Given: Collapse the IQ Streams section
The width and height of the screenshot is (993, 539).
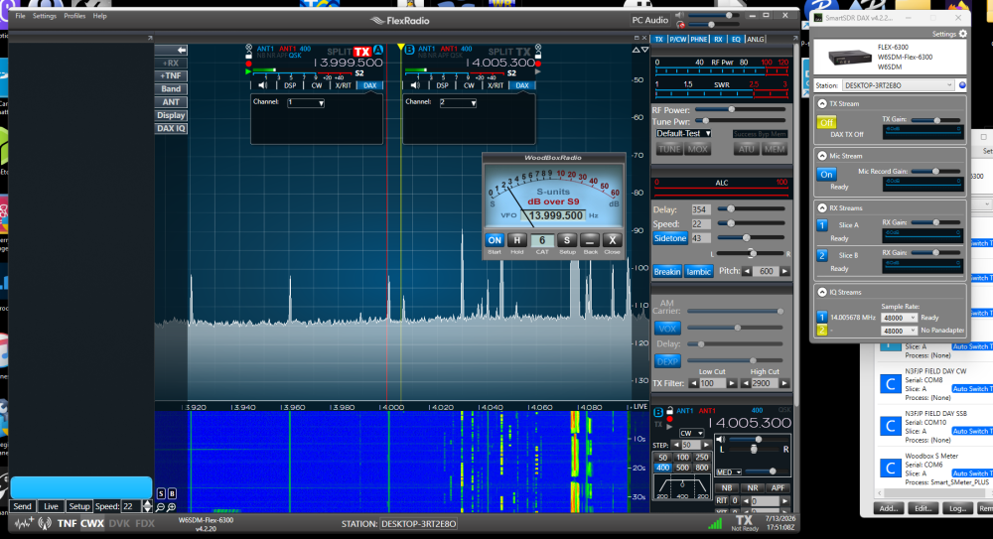Looking at the screenshot, I should pyautogui.click(x=822, y=292).
